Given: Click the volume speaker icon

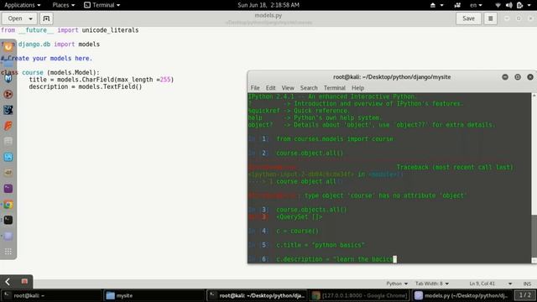Looking at the screenshot, I should [x=509, y=5].
